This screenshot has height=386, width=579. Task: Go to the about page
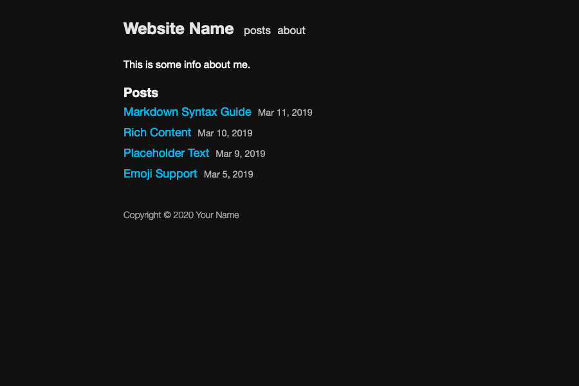pos(291,31)
